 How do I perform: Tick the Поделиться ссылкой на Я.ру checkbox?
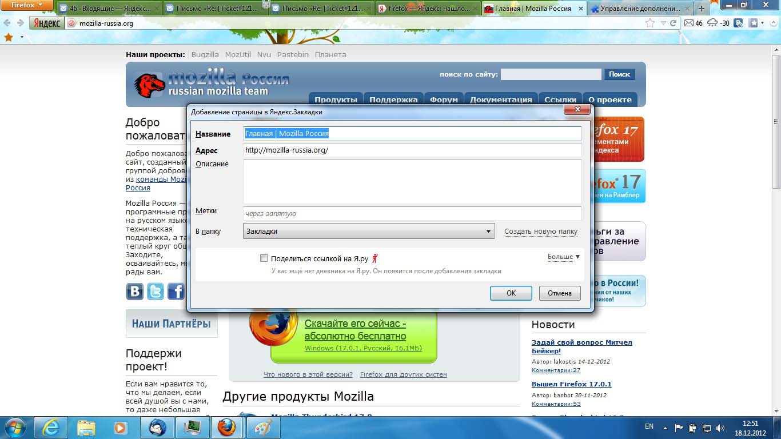click(264, 258)
